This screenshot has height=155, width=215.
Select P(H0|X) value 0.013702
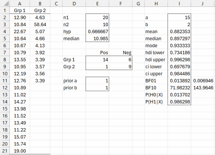point(179,95)
